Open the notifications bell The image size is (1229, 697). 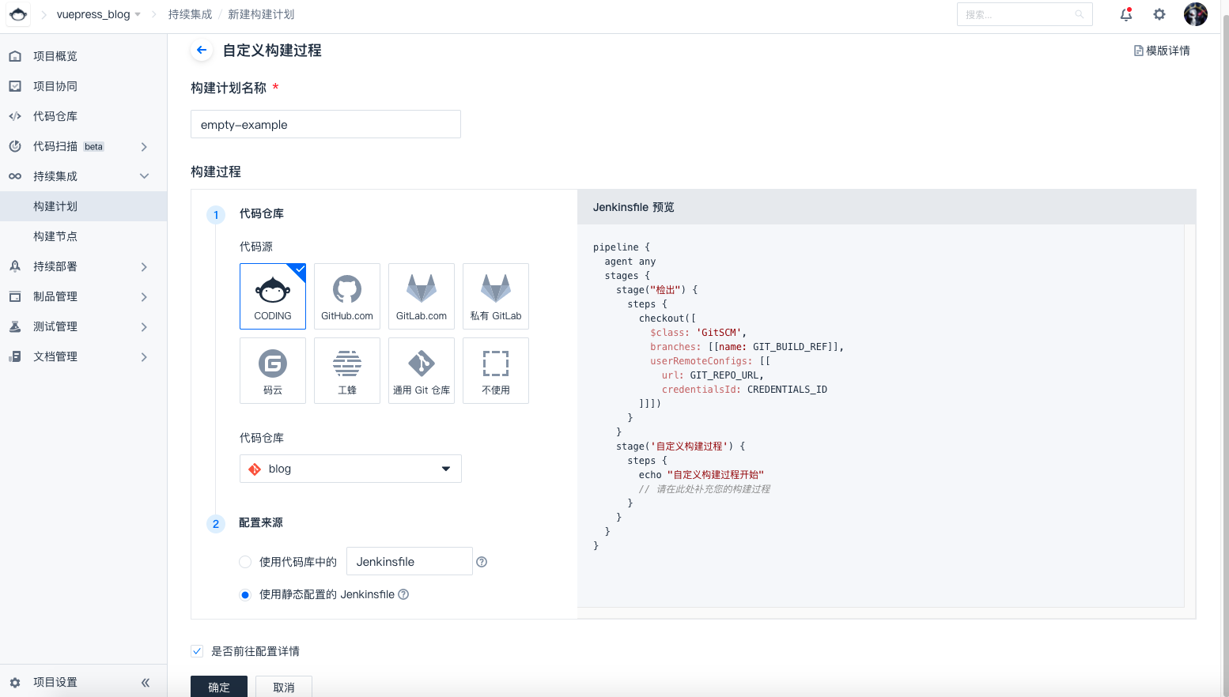(x=1125, y=14)
